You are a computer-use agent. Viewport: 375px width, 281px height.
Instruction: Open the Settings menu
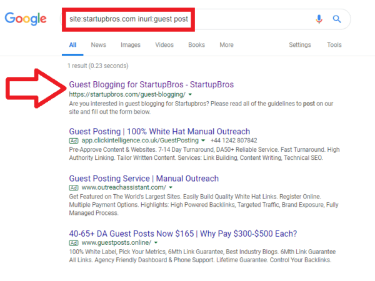point(300,45)
